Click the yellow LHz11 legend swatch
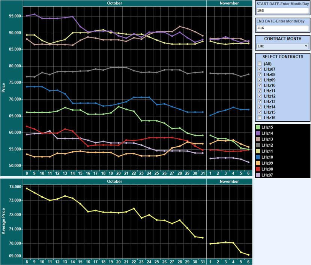 258,151
